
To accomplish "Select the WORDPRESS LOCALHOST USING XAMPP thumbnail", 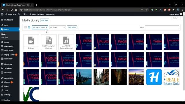I will coord(66,60).
